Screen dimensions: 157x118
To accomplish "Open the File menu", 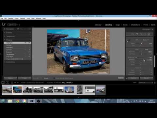I will click(2, 18).
